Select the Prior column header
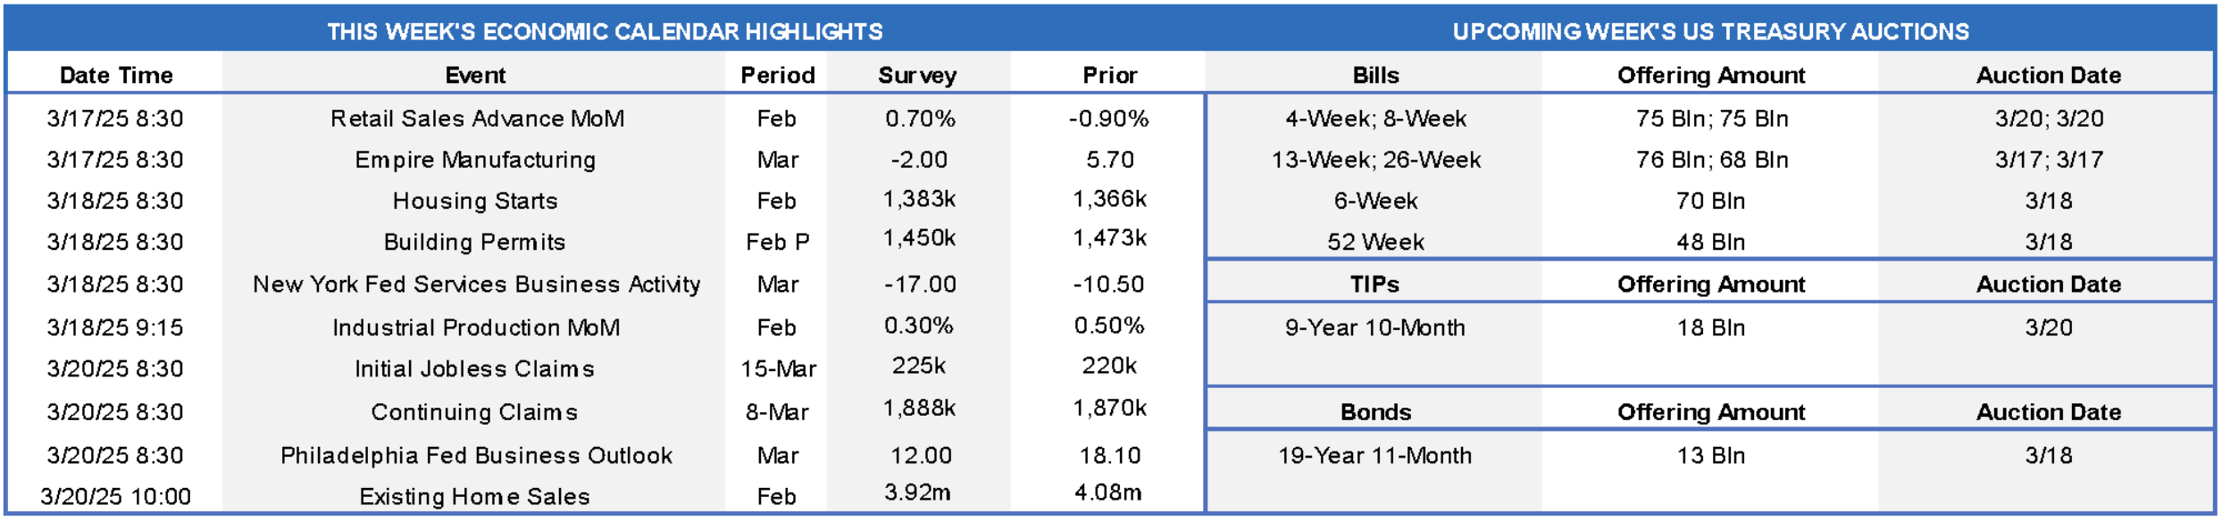This screenshot has height=521, width=2222. 1110,75
